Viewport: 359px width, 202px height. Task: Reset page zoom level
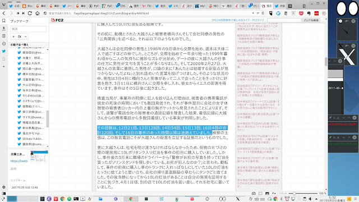point(283,194)
